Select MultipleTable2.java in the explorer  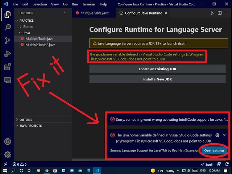(43, 45)
